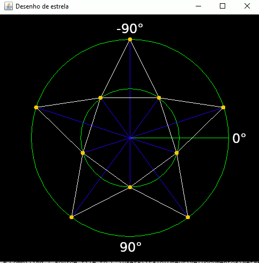The image size is (259, 263).
Task: Select the lower-left inner circle vertex
Action: pos(83,153)
